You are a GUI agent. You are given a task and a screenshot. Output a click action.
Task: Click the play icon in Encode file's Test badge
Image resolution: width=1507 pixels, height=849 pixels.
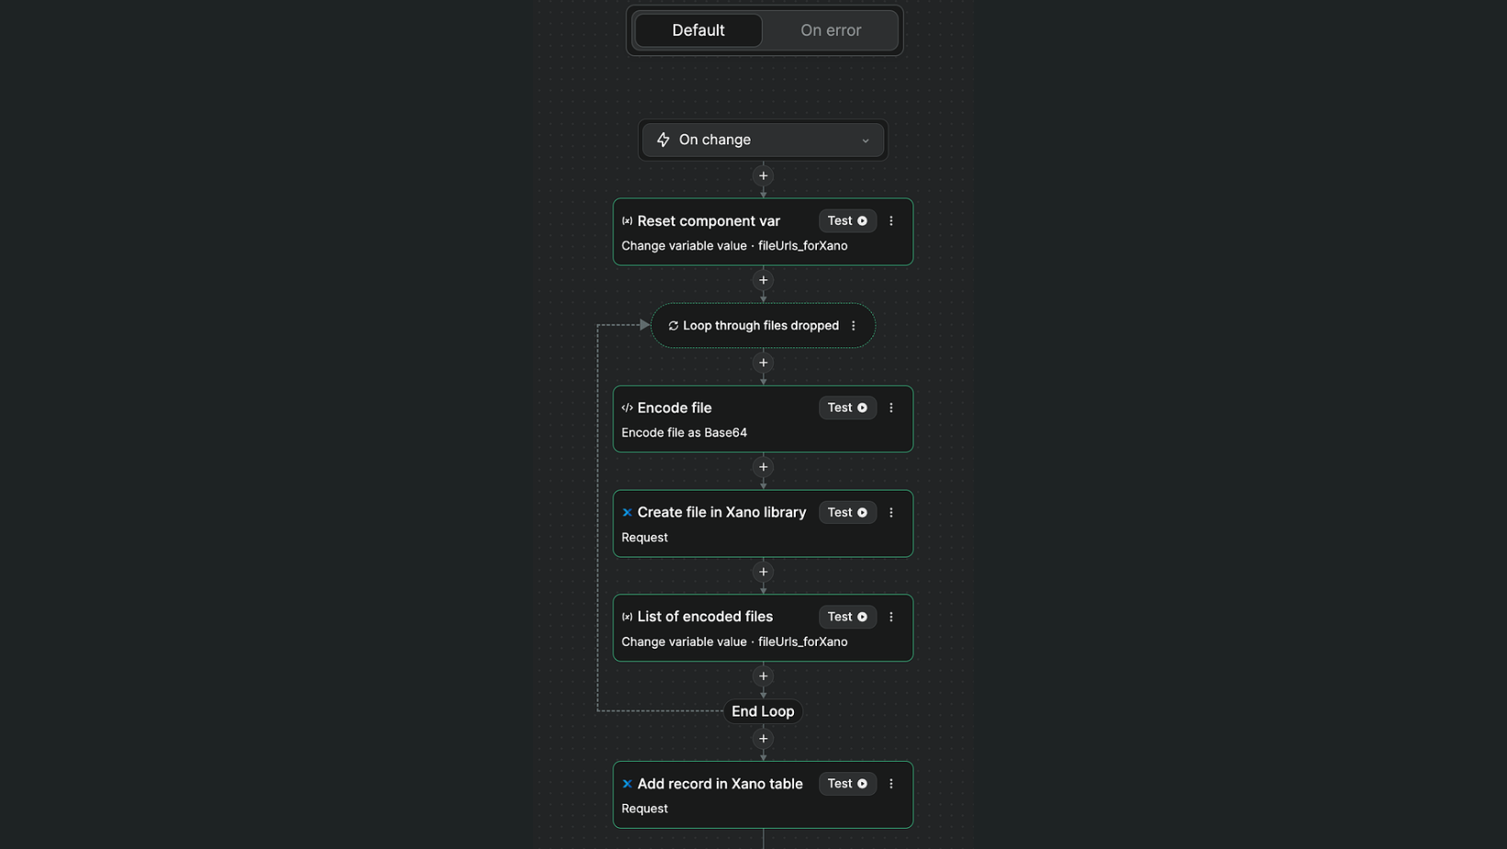tap(863, 407)
